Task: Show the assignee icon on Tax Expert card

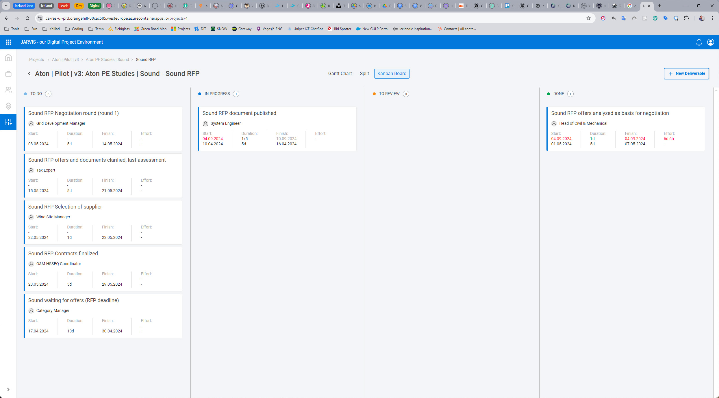Action: point(31,170)
